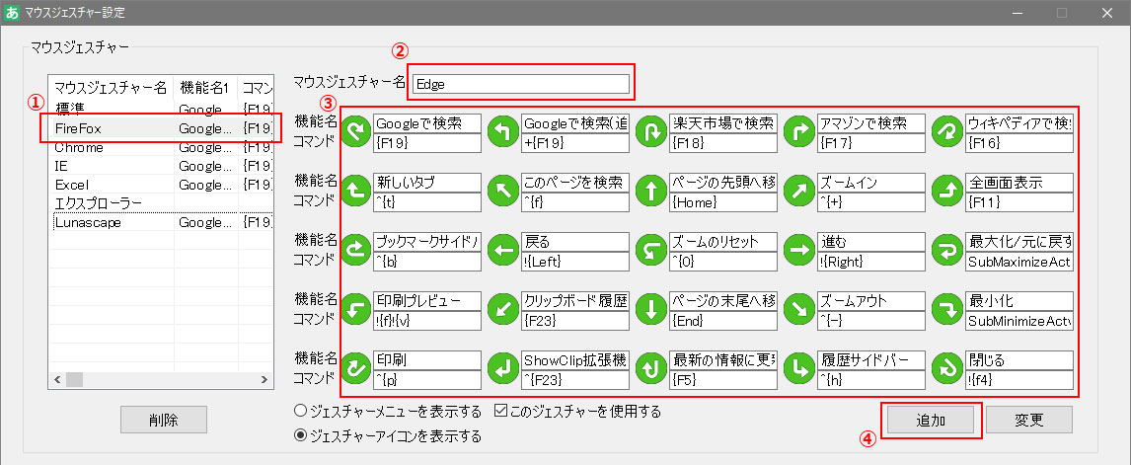Click the {F18} command field

coord(723,143)
